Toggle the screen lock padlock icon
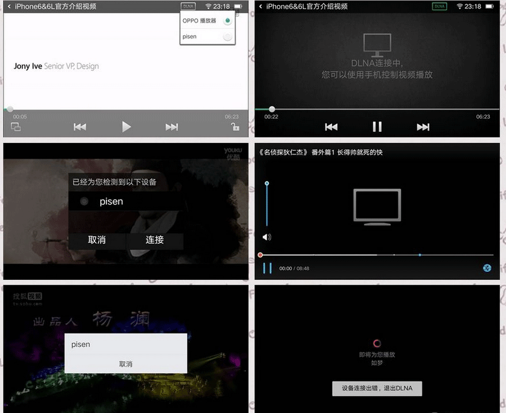 pyautogui.click(x=235, y=127)
